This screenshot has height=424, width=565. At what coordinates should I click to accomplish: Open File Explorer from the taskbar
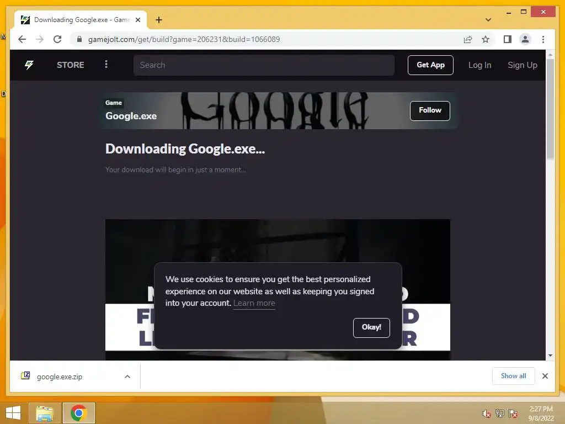click(x=44, y=413)
